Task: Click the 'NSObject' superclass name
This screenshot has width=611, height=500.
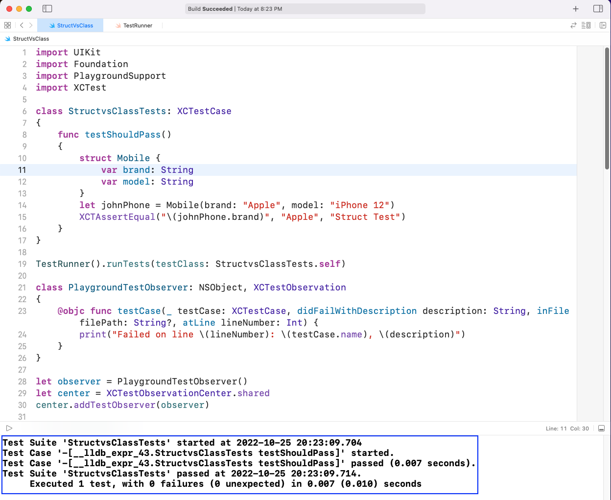Action: click(220, 287)
